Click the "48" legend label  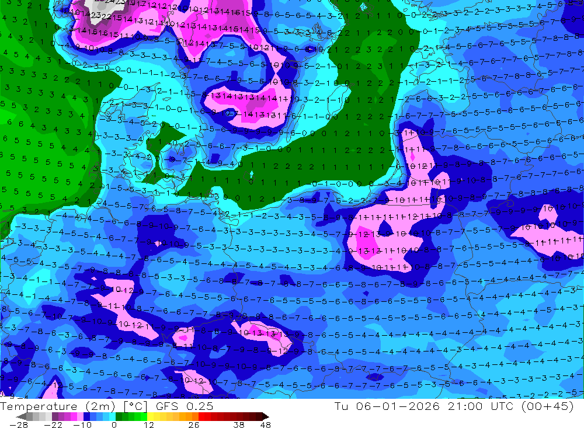click(x=266, y=425)
